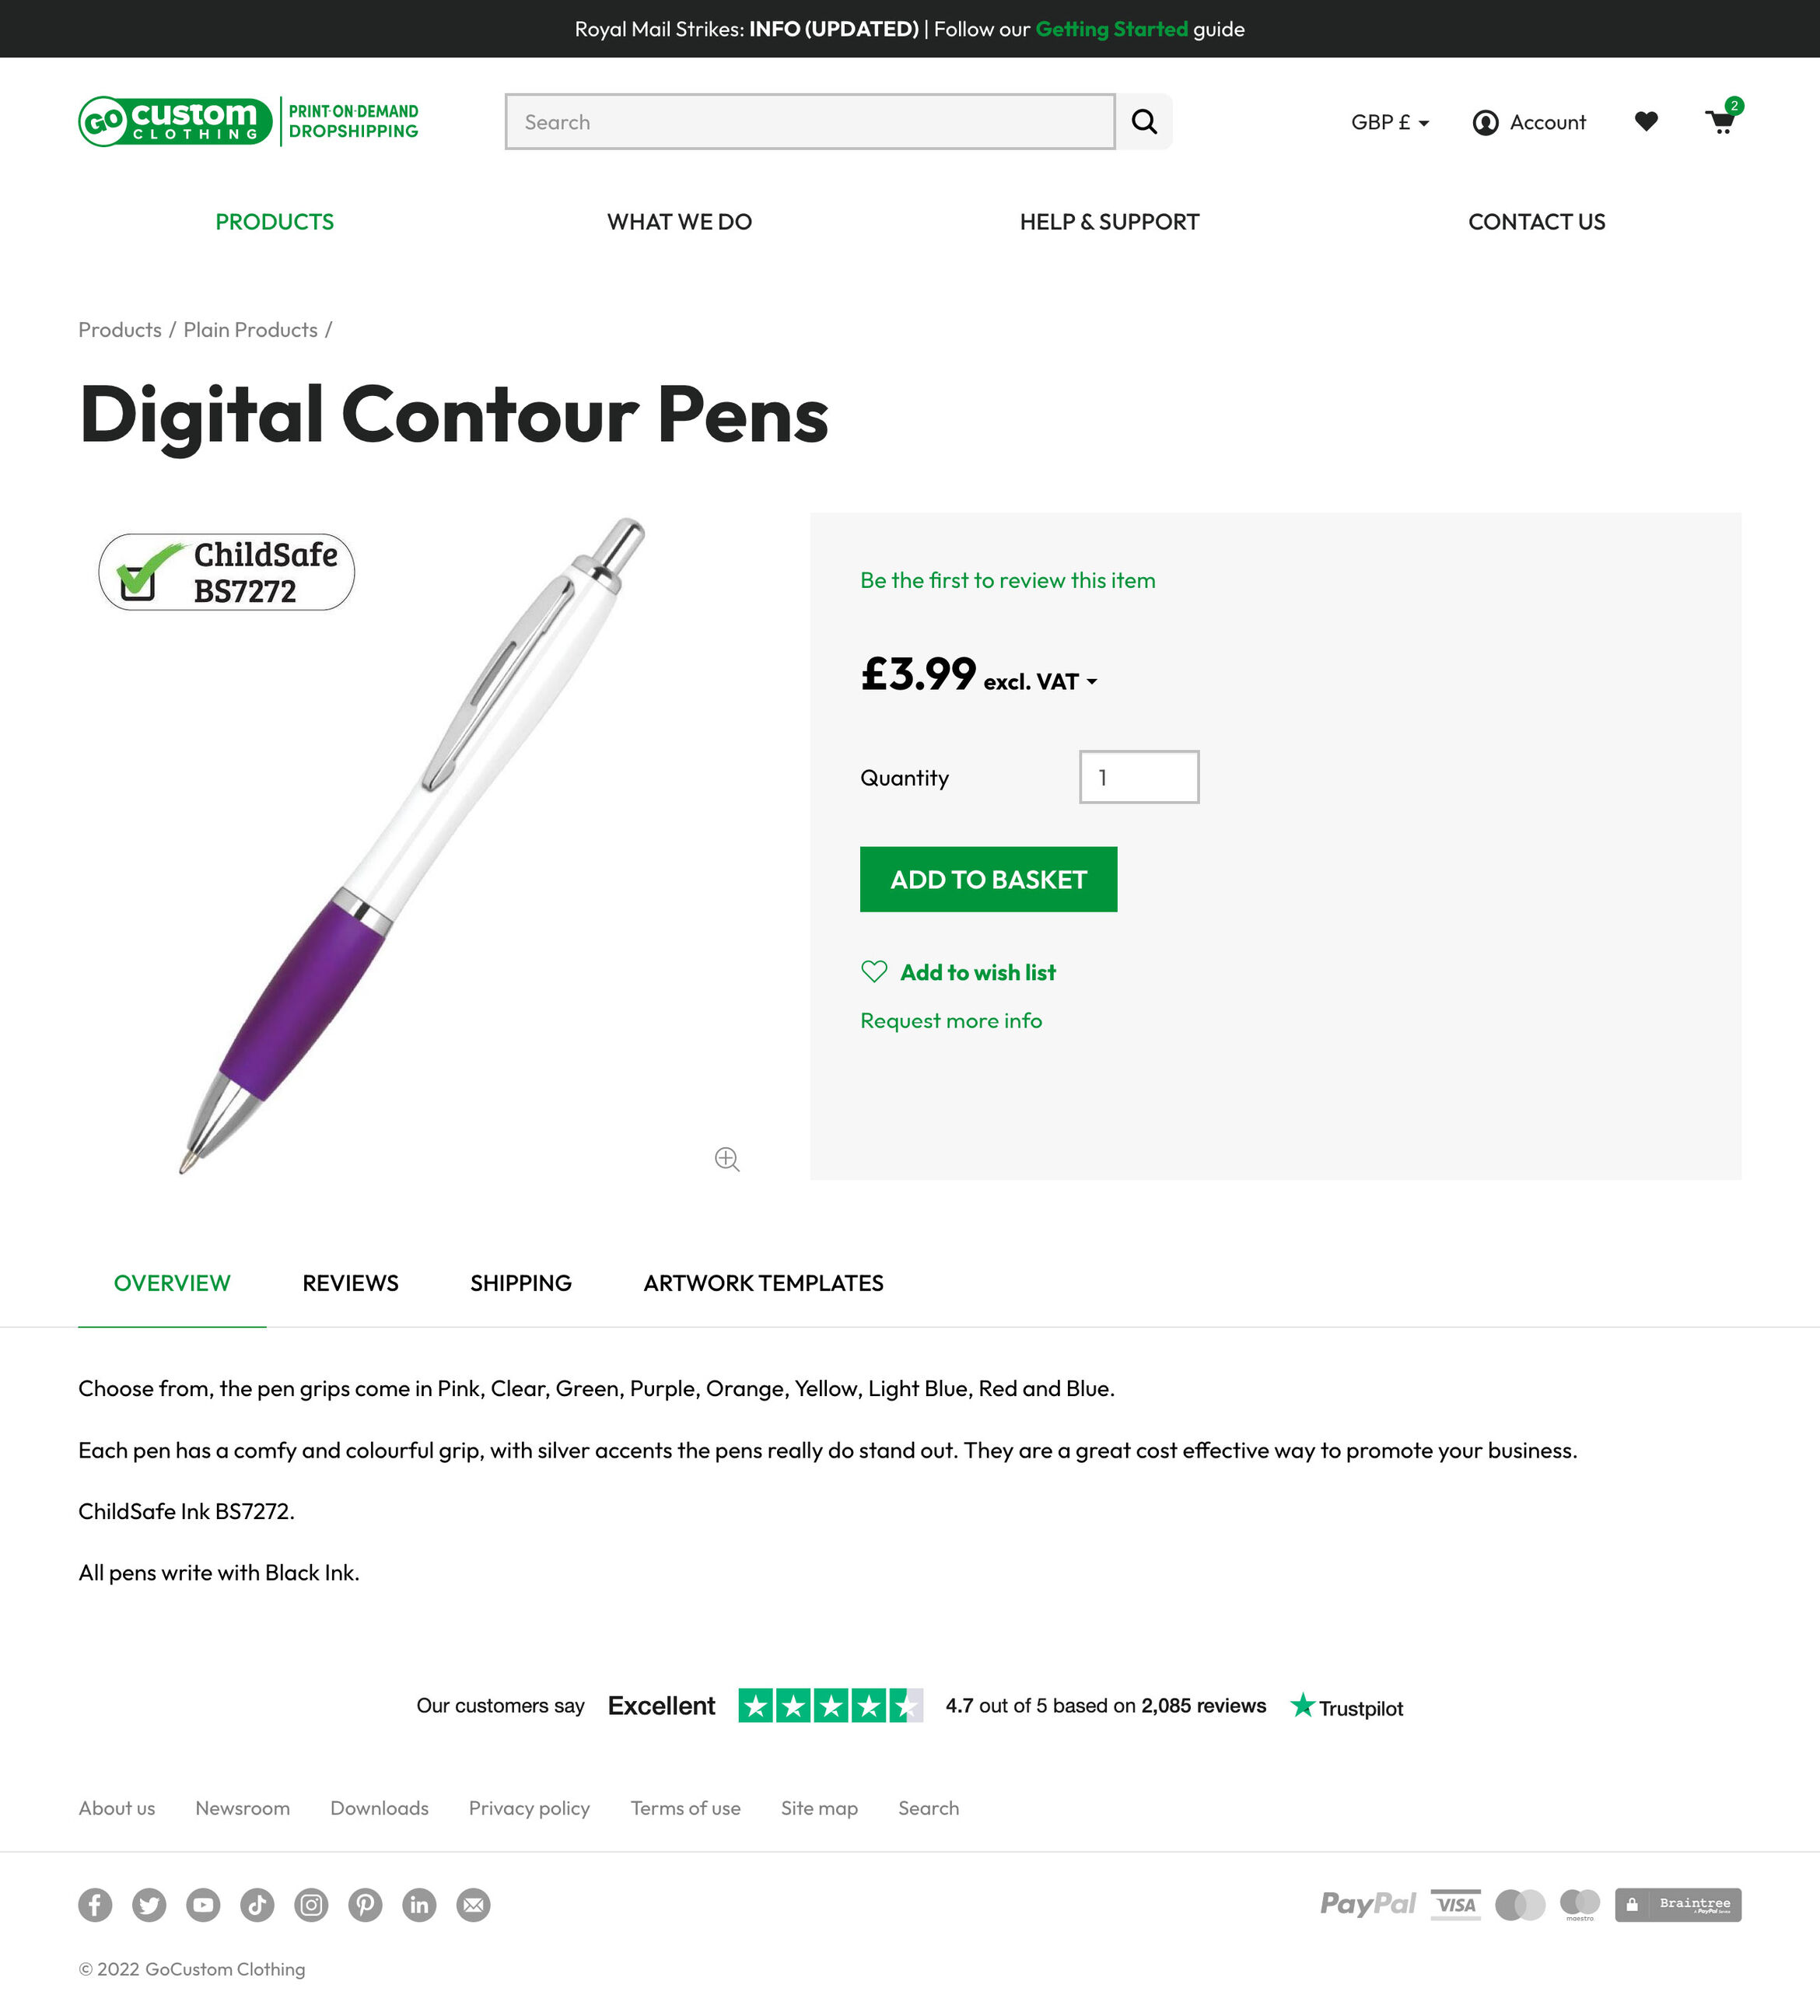
Task: Open the Account menu
Action: 1529,122
